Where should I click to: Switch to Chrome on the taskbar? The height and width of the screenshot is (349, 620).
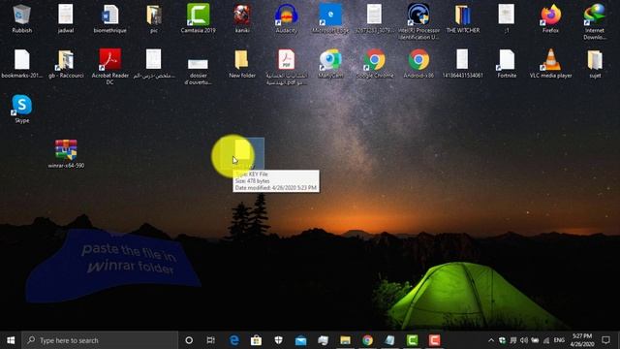coord(367,340)
